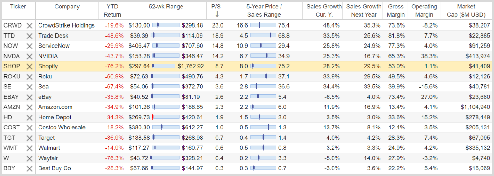Remove SE row with its X icon
494x176 pixels.
(29, 87)
